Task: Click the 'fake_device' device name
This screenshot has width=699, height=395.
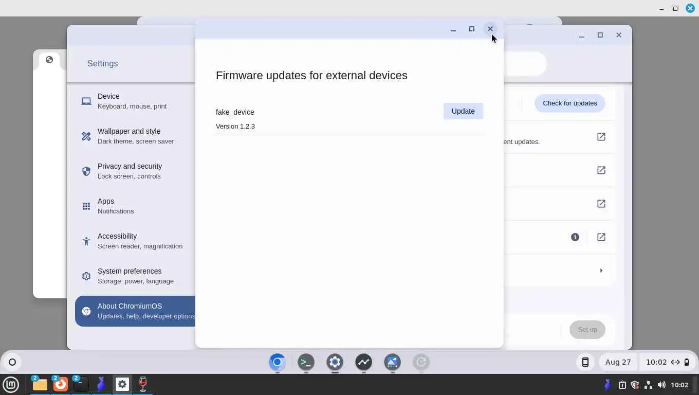Action: point(235,112)
